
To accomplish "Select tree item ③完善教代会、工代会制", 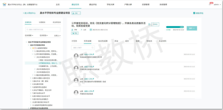I will click(x=48, y=66).
